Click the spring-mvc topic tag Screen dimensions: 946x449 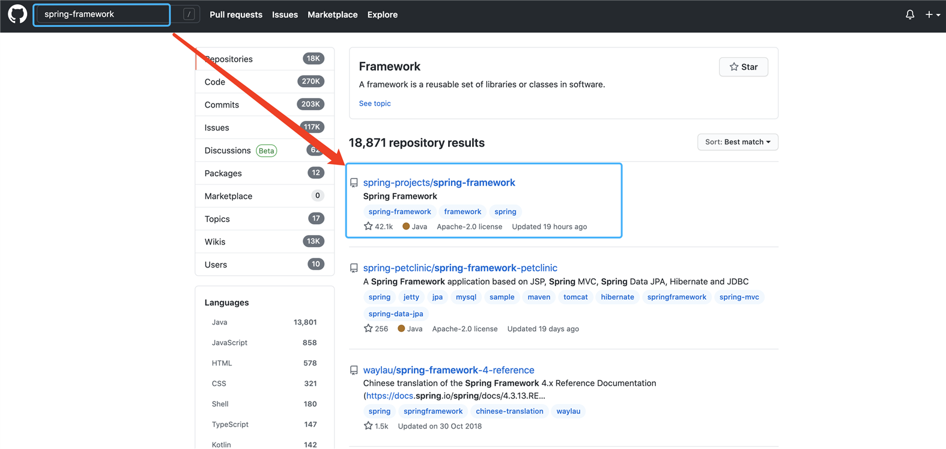point(739,297)
